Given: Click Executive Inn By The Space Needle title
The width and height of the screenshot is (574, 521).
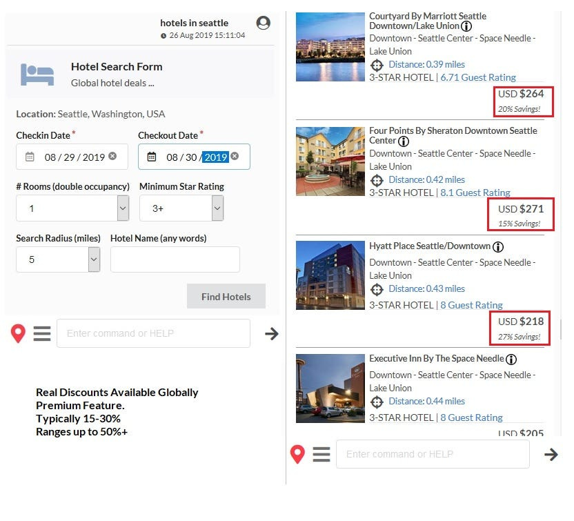Looking at the screenshot, I should (436, 358).
